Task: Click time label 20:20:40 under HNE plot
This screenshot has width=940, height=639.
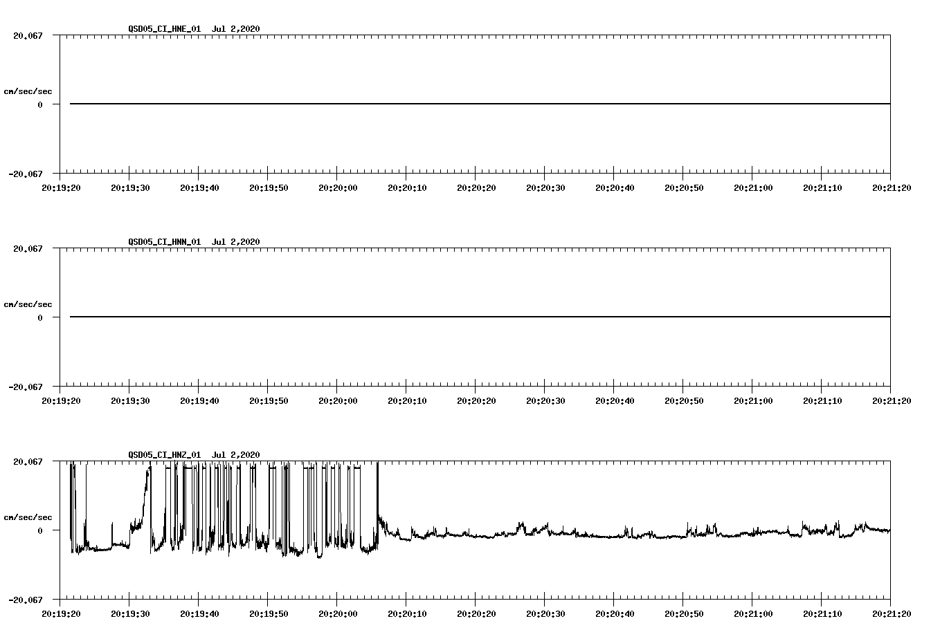Action: [x=615, y=188]
